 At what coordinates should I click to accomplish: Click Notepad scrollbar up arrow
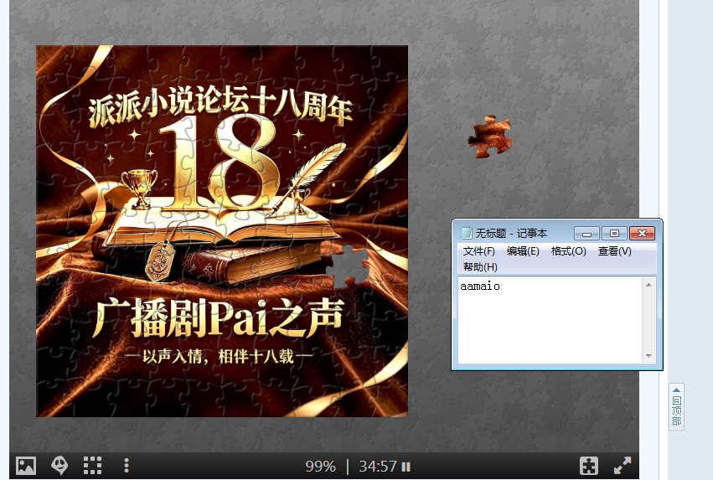648,285
